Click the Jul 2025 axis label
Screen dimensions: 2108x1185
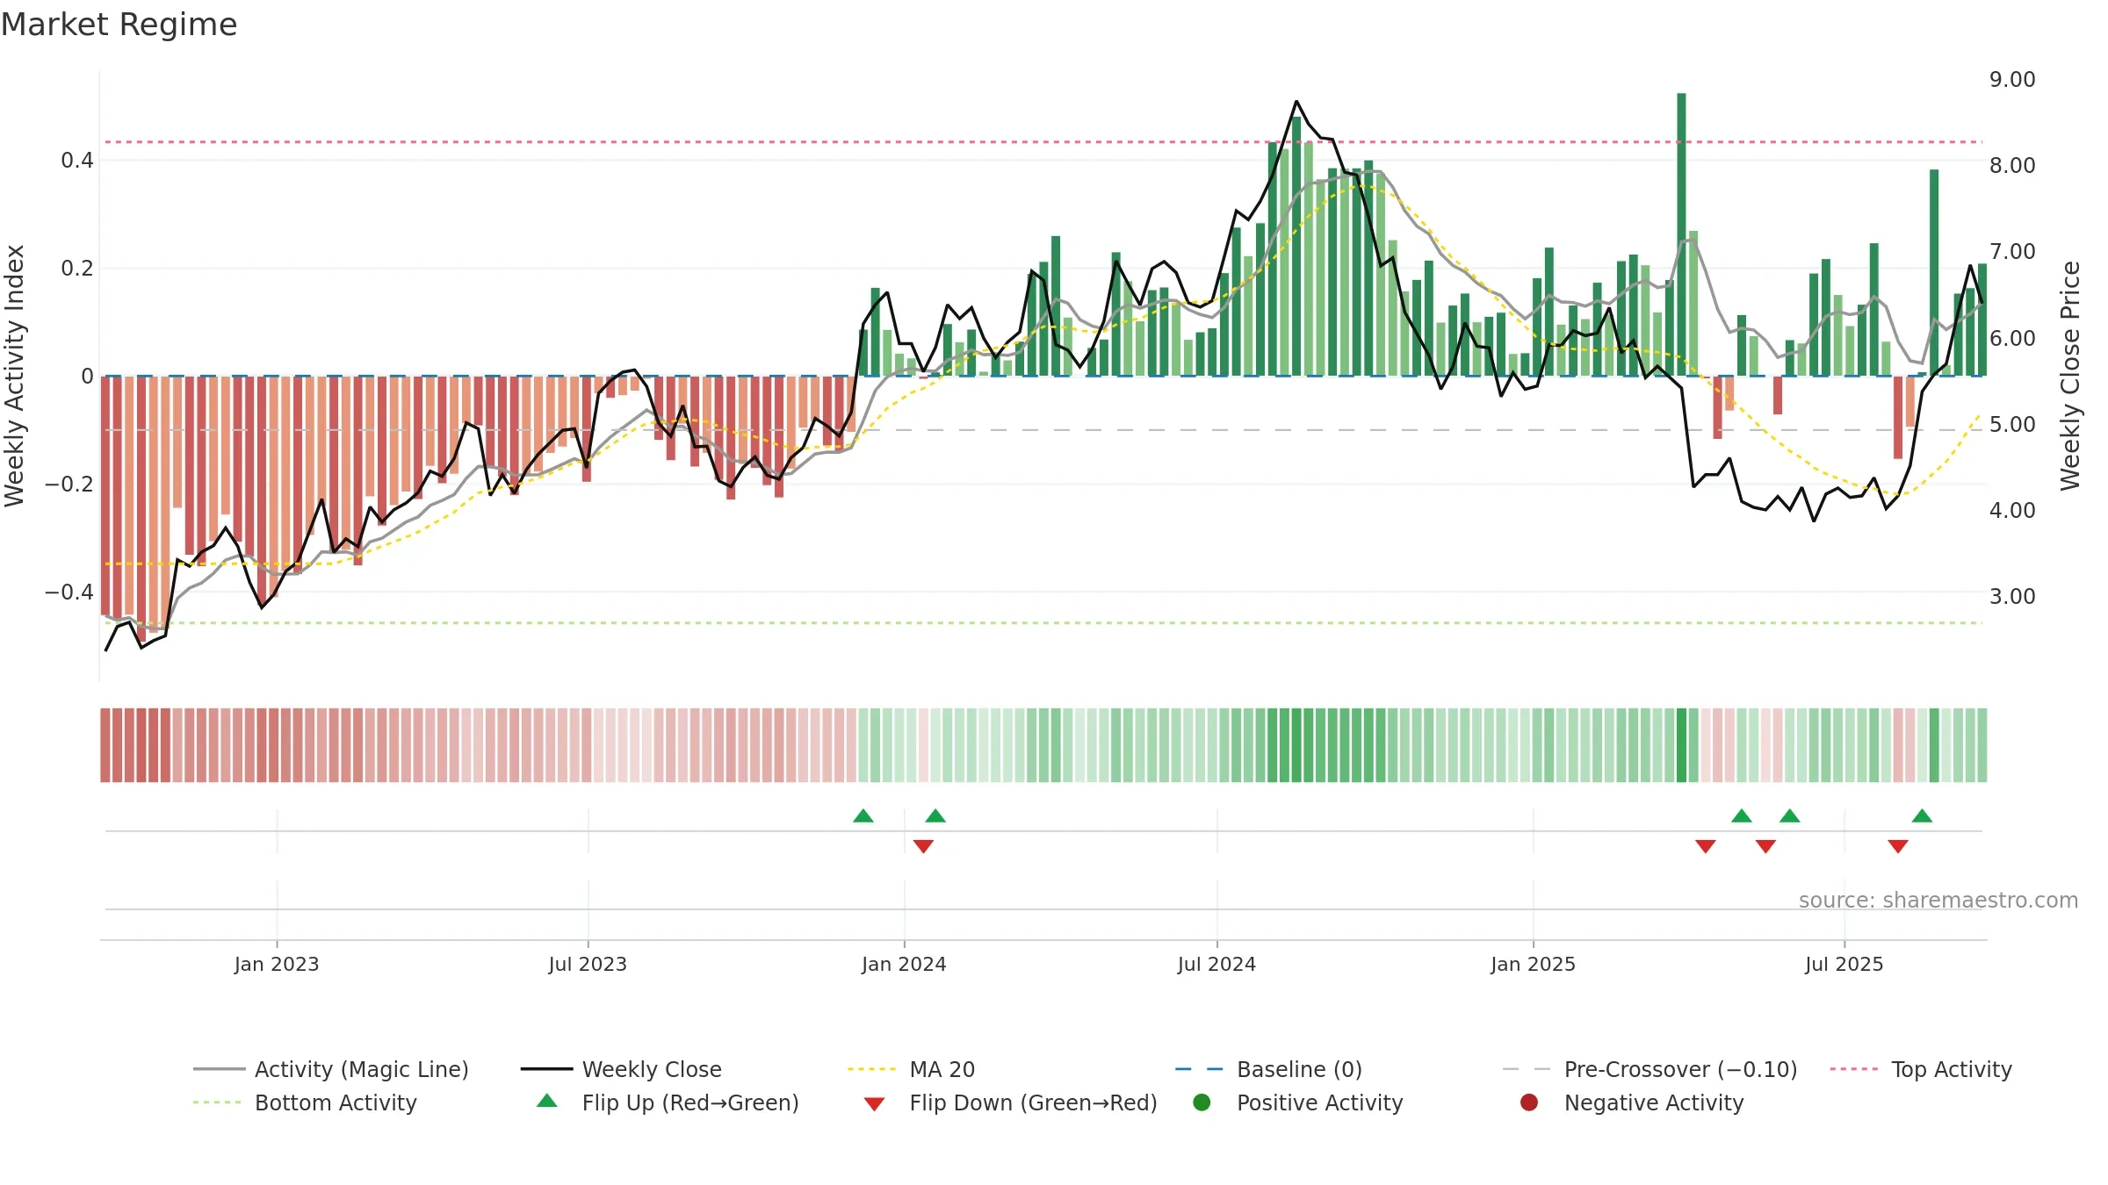click(1844, 964)
